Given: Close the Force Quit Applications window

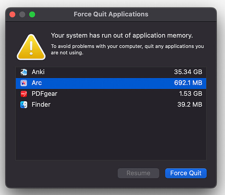Looking at the screenshot, I should [12, 14].
